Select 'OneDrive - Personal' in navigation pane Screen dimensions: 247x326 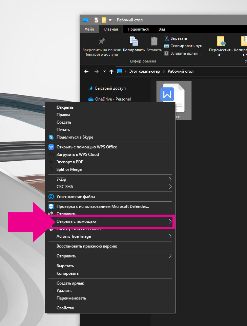coord(113,99)
